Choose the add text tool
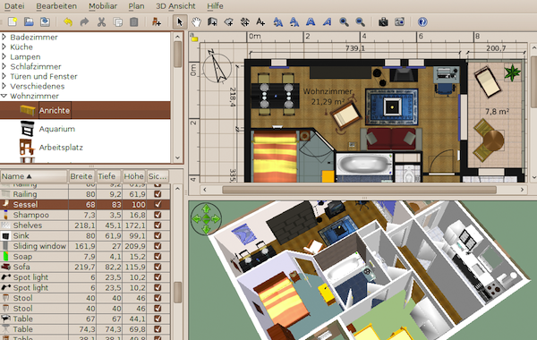The height and width of the screenshot is (340, 537). pyautogui.click(x=260, y=21)
